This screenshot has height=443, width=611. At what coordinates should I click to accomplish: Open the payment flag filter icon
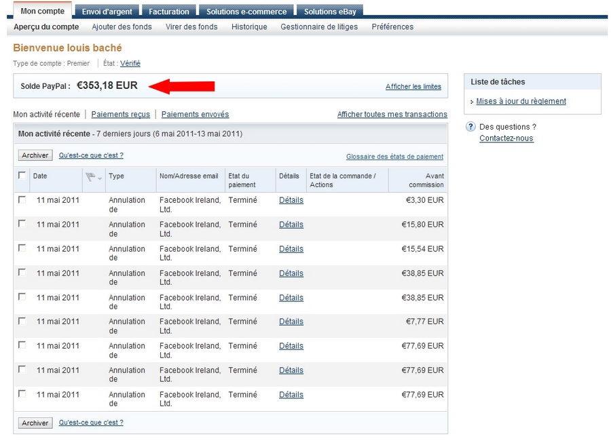point(90,176)
